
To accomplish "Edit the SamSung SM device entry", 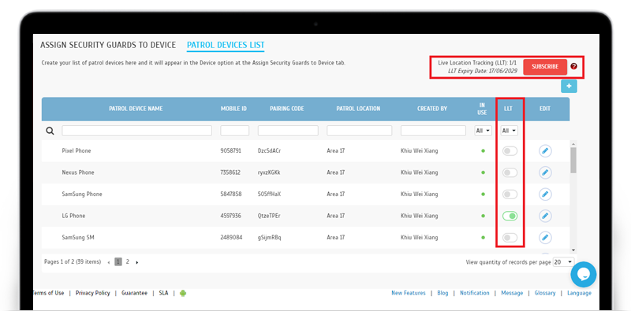I will [x=545, y=238].
